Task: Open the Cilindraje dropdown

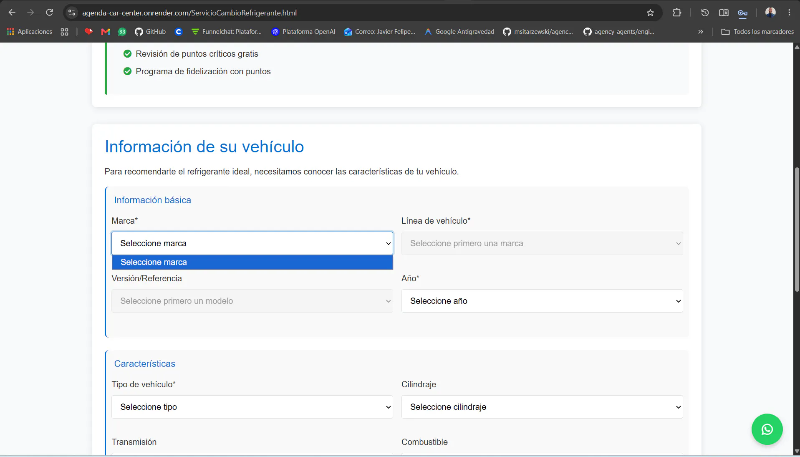Action: (x=542, y=407)
